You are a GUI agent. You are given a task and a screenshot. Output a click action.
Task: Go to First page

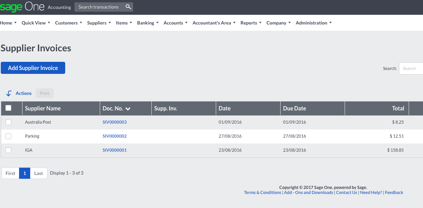click(x=10, y=173)
